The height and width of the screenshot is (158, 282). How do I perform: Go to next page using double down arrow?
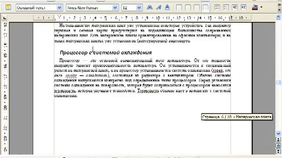(x=278, y=151)
